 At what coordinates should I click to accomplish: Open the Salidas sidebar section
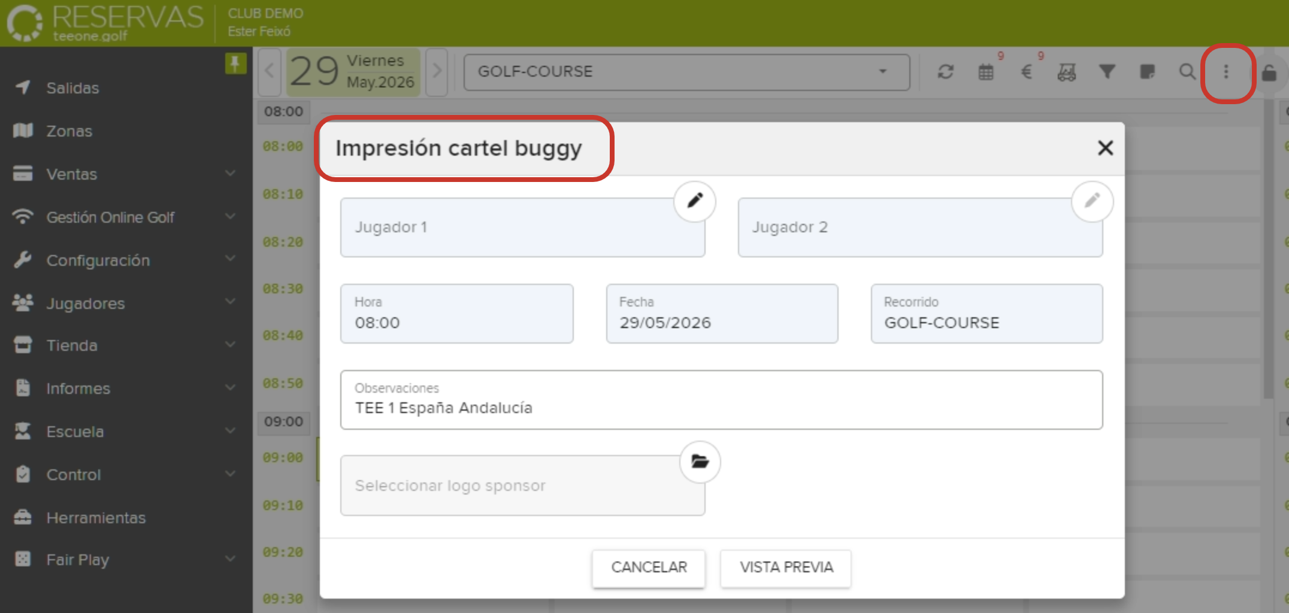[x=72, y=88]
